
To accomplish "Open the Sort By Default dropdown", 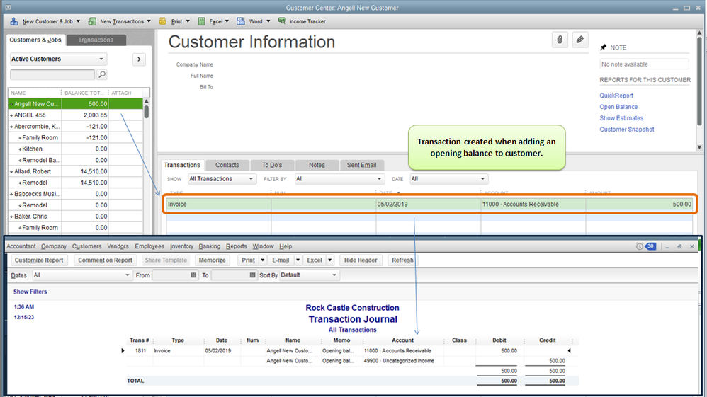I will (309, 275).
